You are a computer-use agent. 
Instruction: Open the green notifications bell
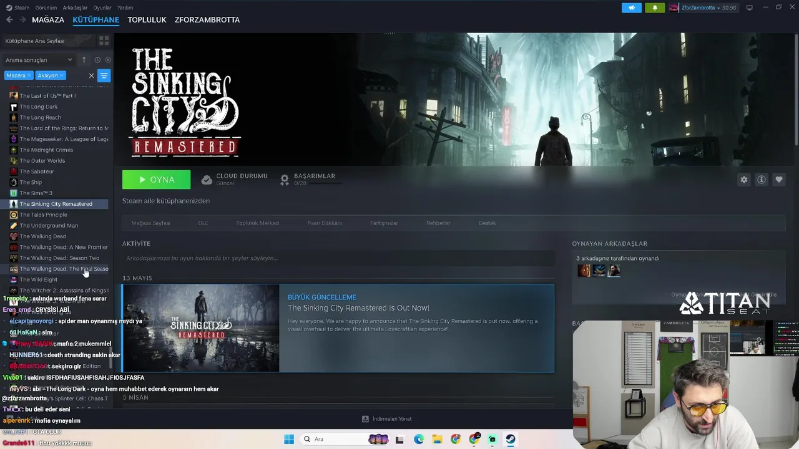(x=654, y=7)
